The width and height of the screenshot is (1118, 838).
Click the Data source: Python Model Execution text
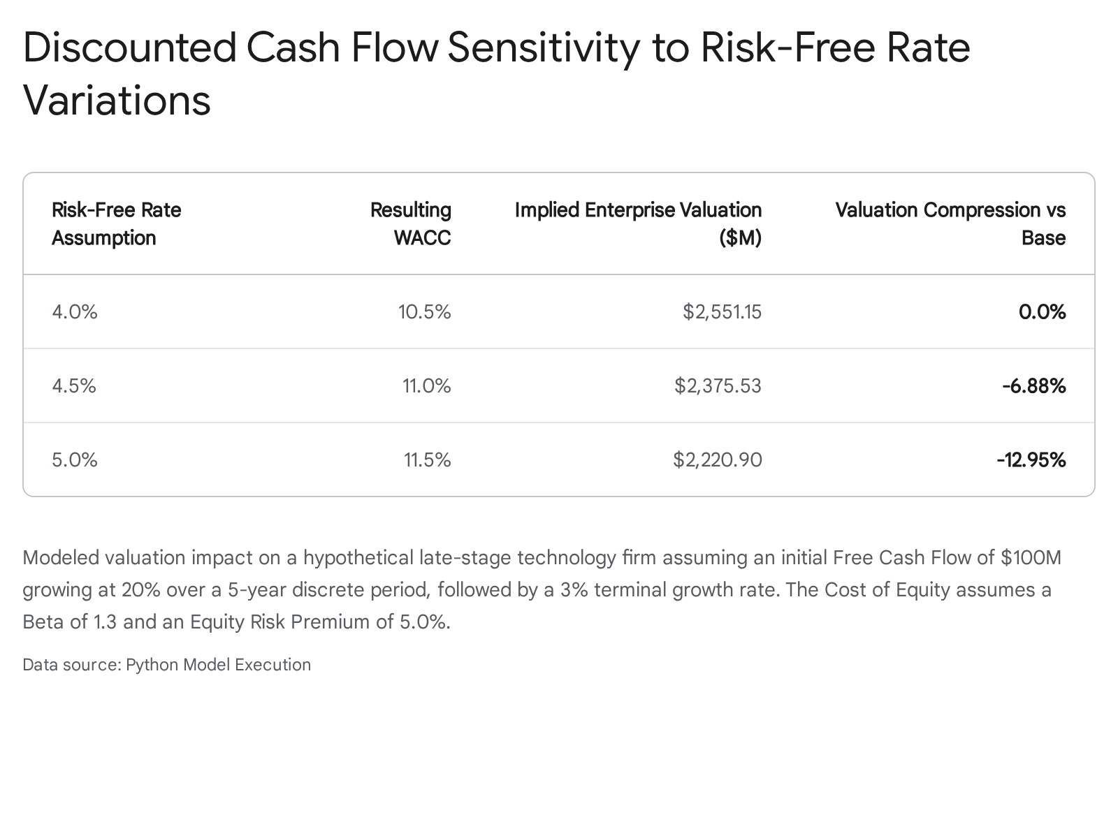tap(166, 664)
